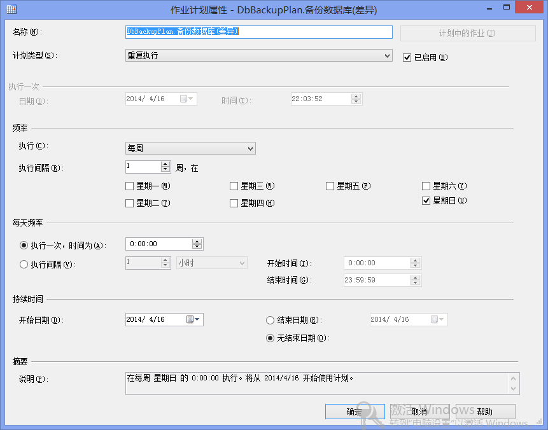The image size is (548, 430).
Task: Decrease the run-once daily time value
Action: point(197,247)
